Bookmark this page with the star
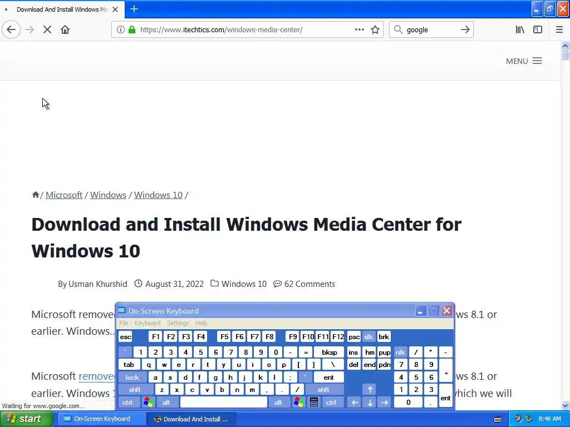The height and width of the screenshot is (427, 570). (x=375, y=30)
